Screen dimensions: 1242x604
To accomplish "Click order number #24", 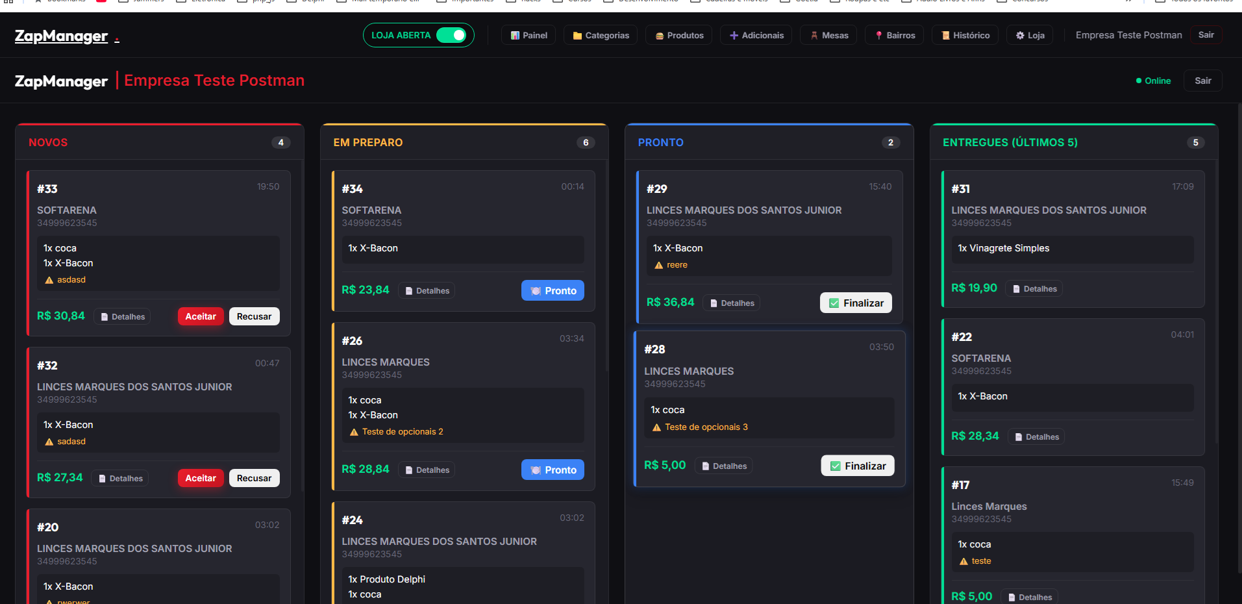I will [353, 520].
